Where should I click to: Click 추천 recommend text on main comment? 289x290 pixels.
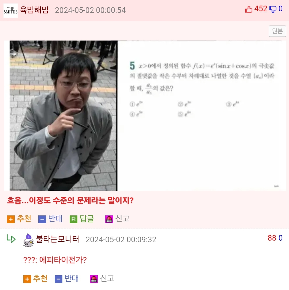click(24, 219)
